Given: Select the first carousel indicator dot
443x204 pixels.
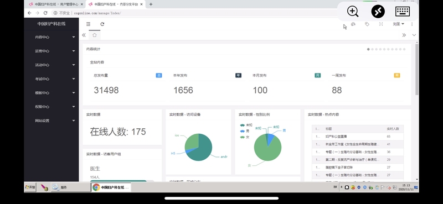Looking at the screenshot, I should coord(368,49).
